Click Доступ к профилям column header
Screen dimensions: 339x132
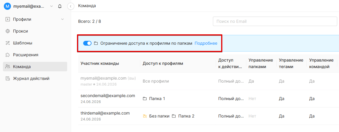click(163, 64)
